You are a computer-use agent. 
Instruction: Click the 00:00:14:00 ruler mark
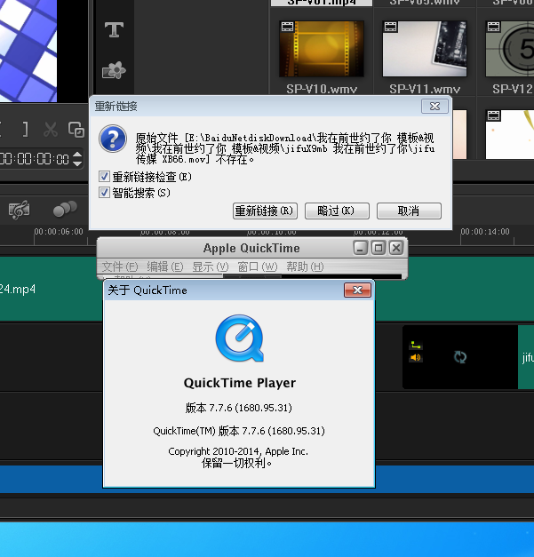point(485,232)
